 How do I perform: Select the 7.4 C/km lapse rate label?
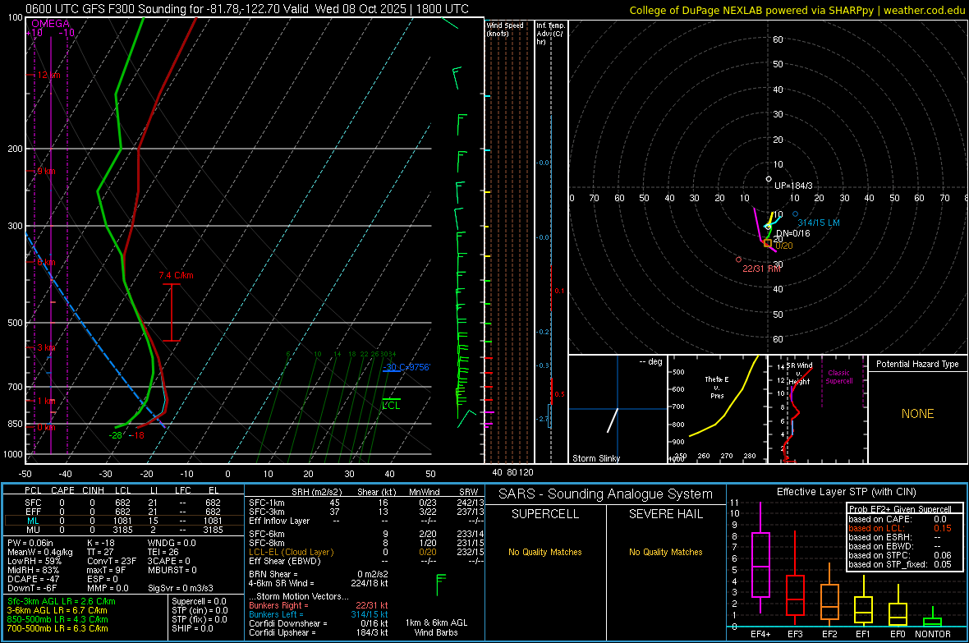[176, 275]
